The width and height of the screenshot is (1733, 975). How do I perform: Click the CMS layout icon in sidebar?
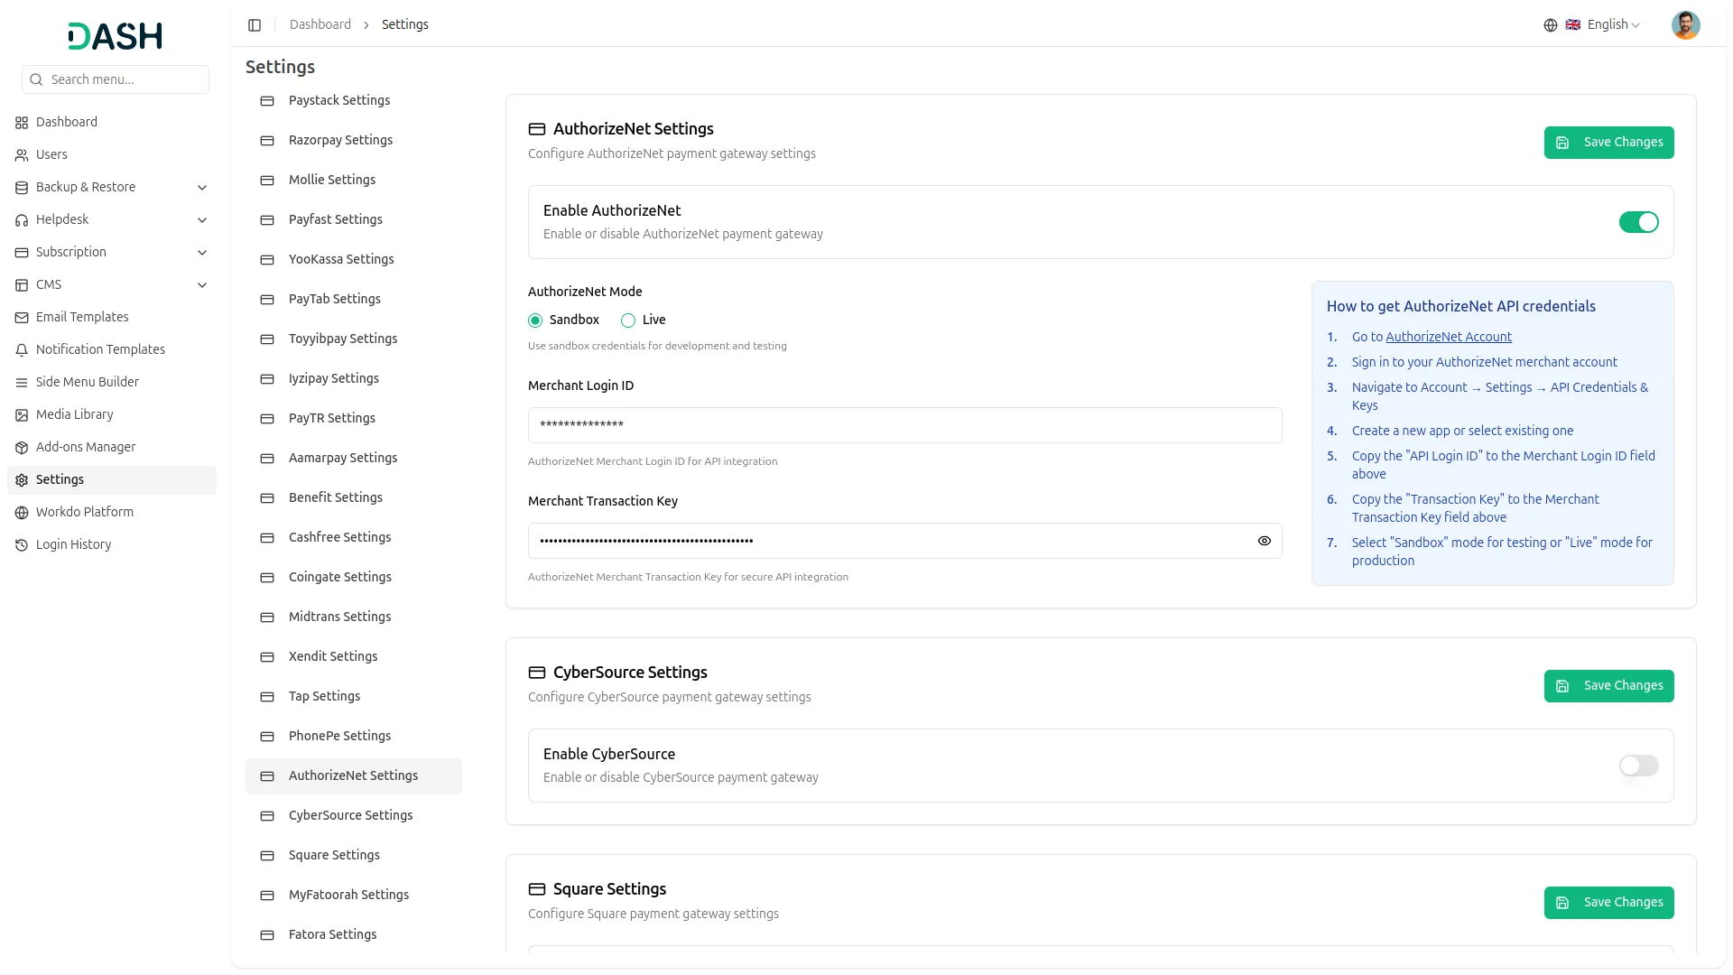pyautogui.click(x=22, y=285)
